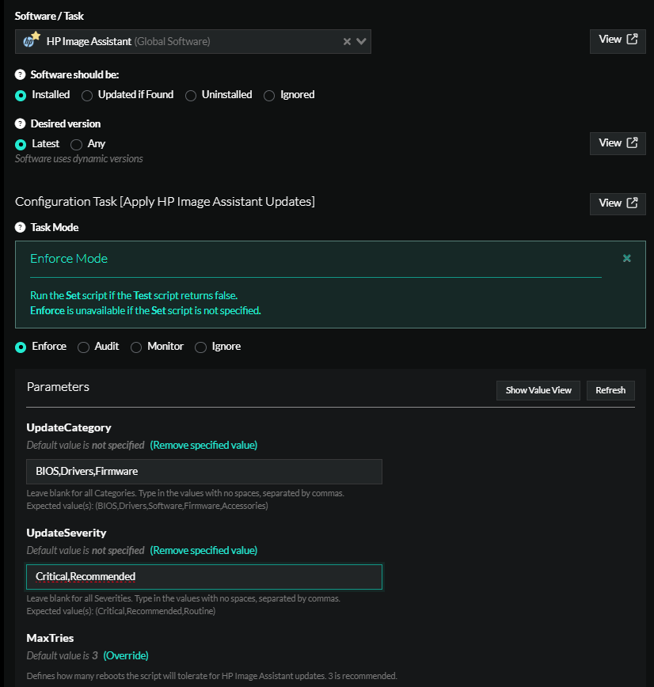Viewport: 654px width, 687px height.
Task: Click help icon beside Software should be
Action: click(20, 74)
